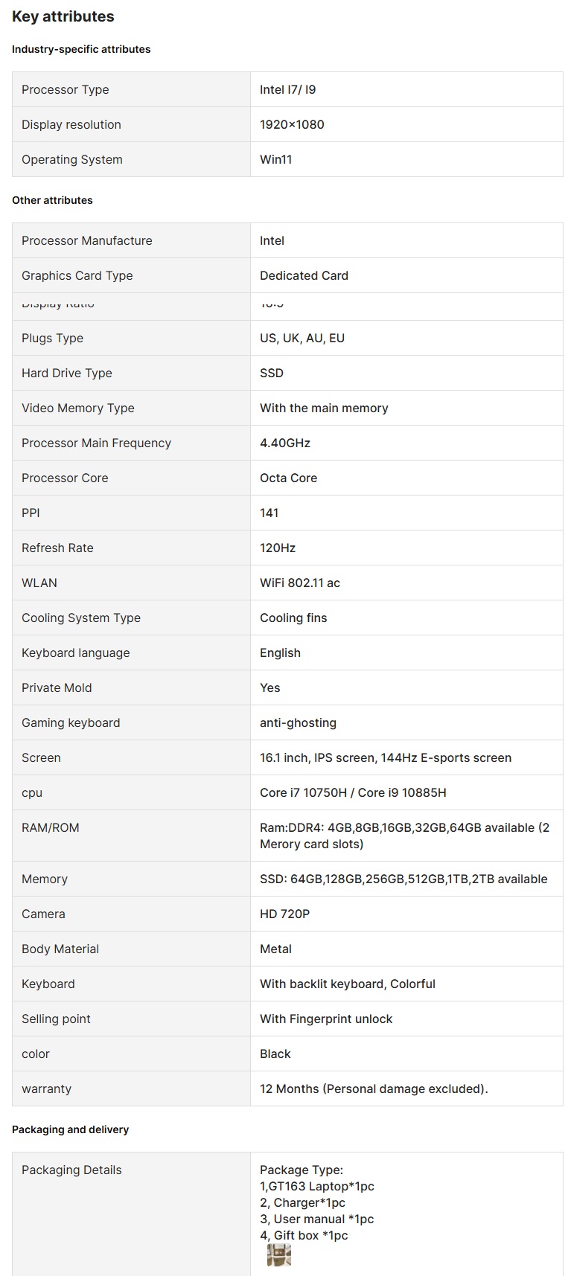
Task: Click the Dedicated Card value cell
Action: pos(304,275)
